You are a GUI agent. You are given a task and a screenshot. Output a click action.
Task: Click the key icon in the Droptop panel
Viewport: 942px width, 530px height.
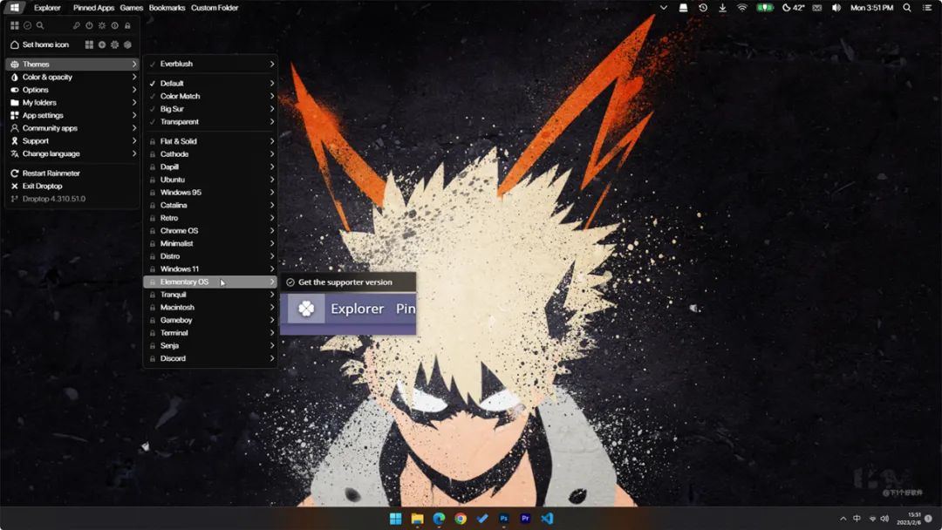(x=76, y=26)
